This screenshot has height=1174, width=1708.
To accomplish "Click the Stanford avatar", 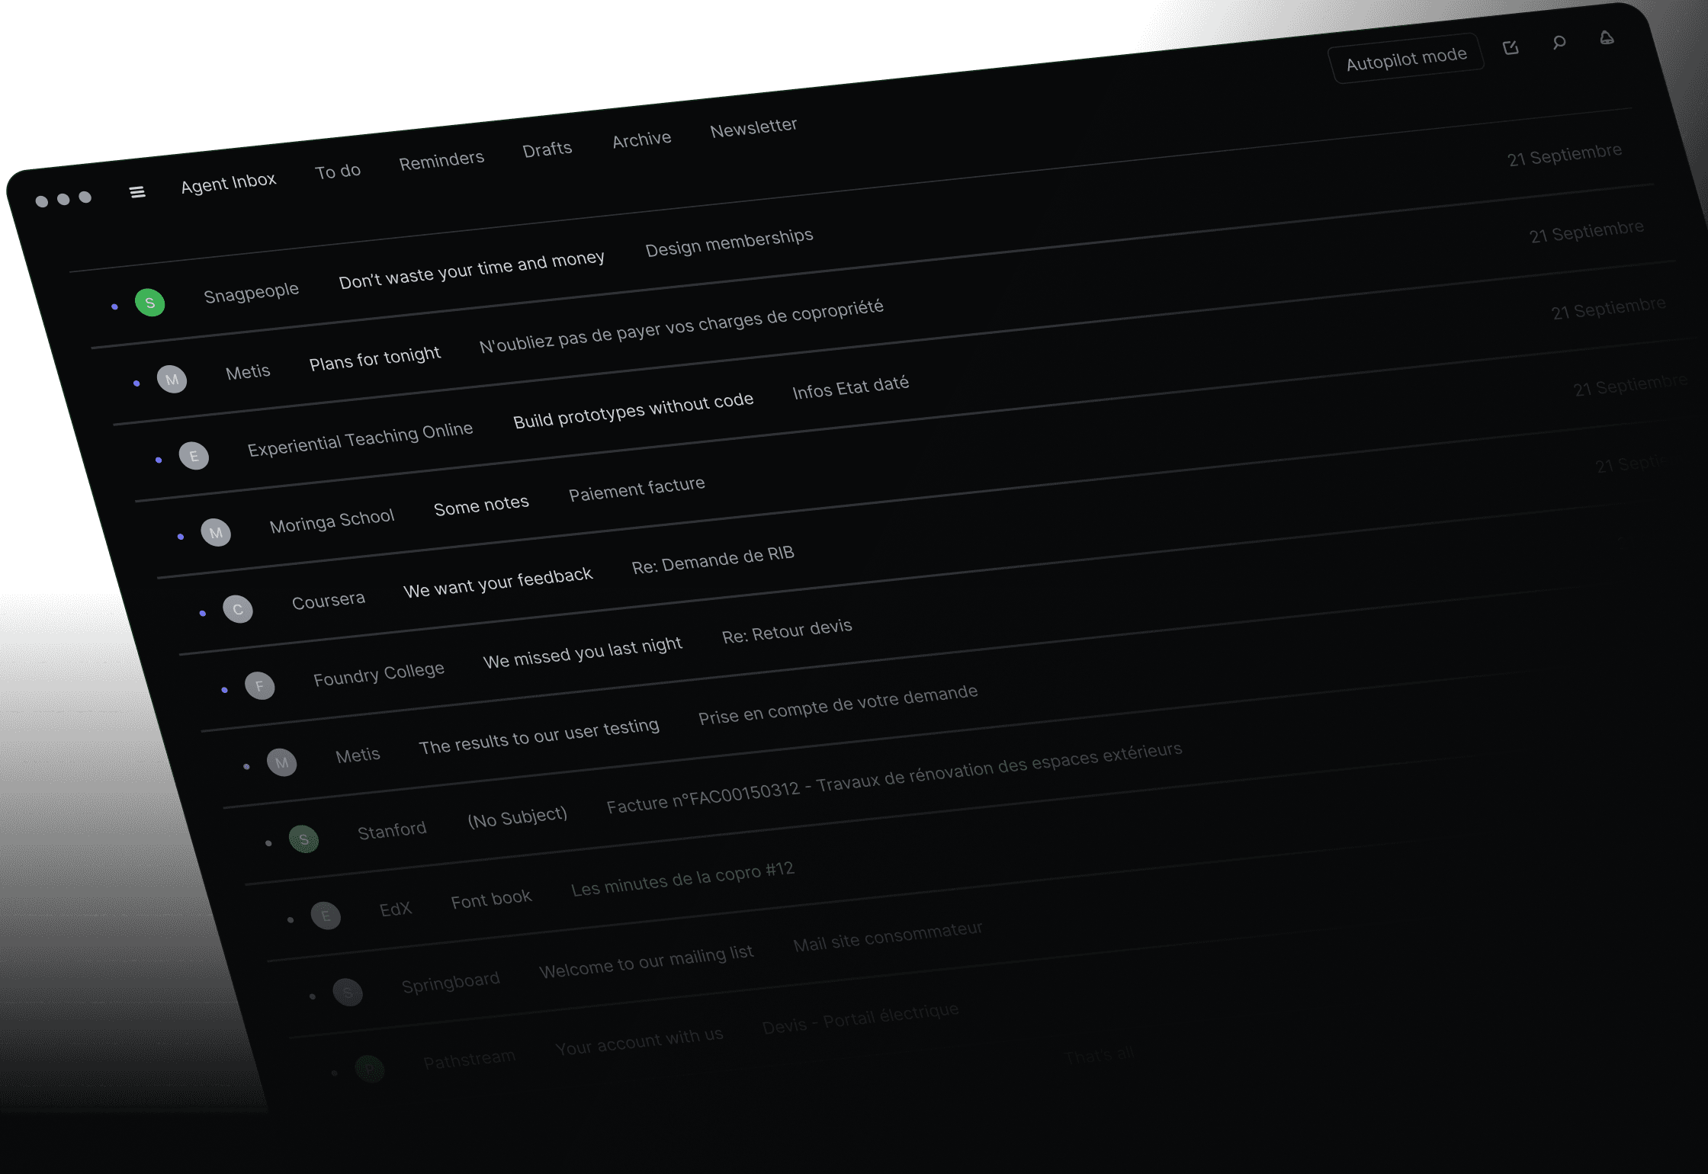I will pos(305,839).
